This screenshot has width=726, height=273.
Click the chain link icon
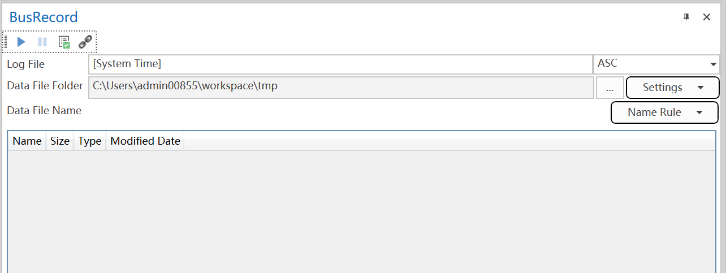85,42
